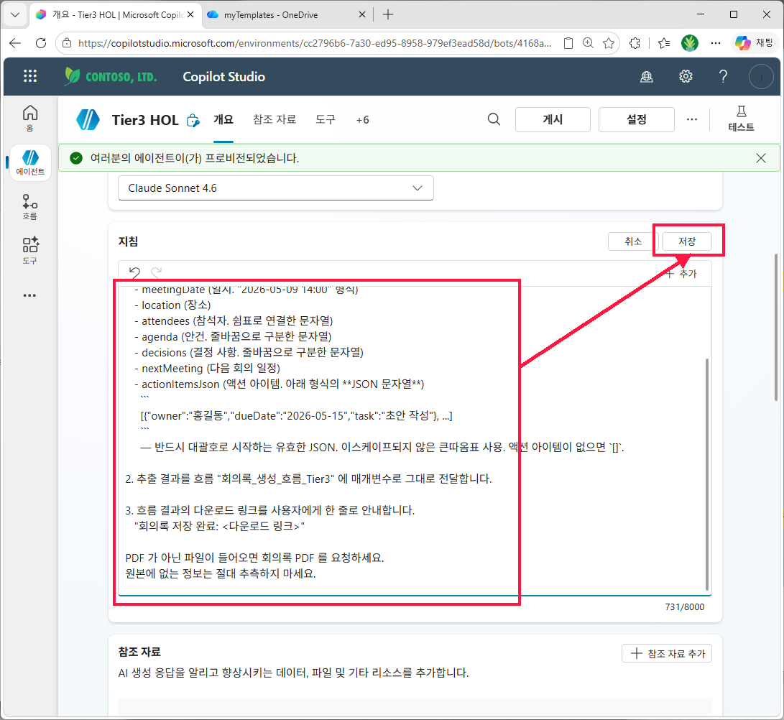
Task: Undo the last instruction edit
Action: click(x=134, y=272)
